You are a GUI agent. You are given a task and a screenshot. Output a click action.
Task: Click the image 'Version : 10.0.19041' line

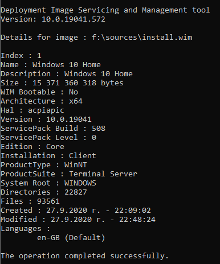[46, 119]
